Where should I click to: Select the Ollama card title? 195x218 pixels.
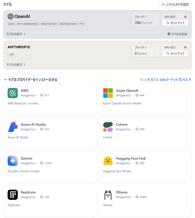pos(122,192)
